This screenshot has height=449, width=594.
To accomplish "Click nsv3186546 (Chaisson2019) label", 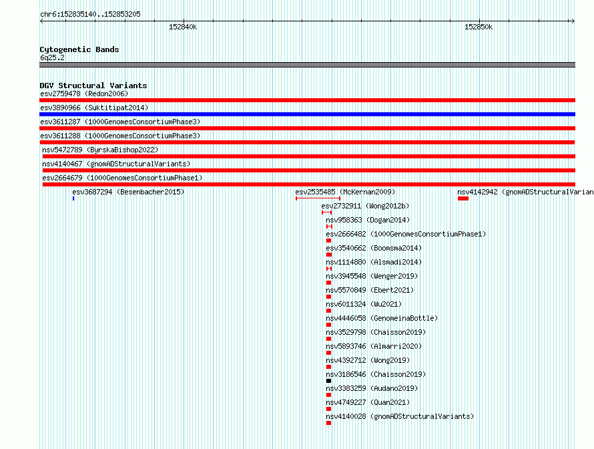I will (x=376, y=374).
